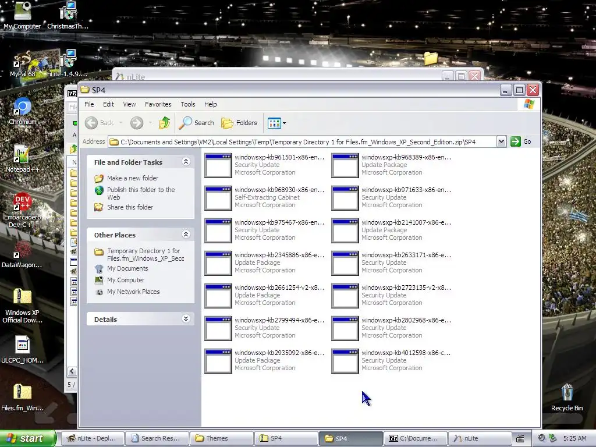Select the windowsxp-kb2633171 file icon

(345, 264)
